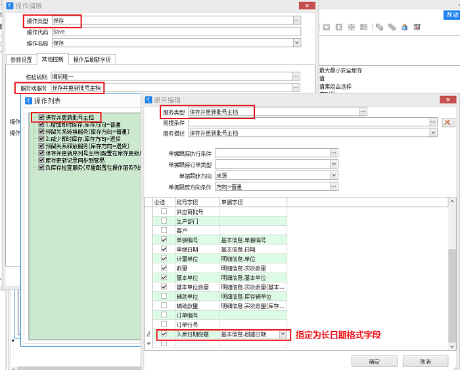
Task: Click the ellipsis button beside 单据跟踪方向条件
Action: pos(334,187)
